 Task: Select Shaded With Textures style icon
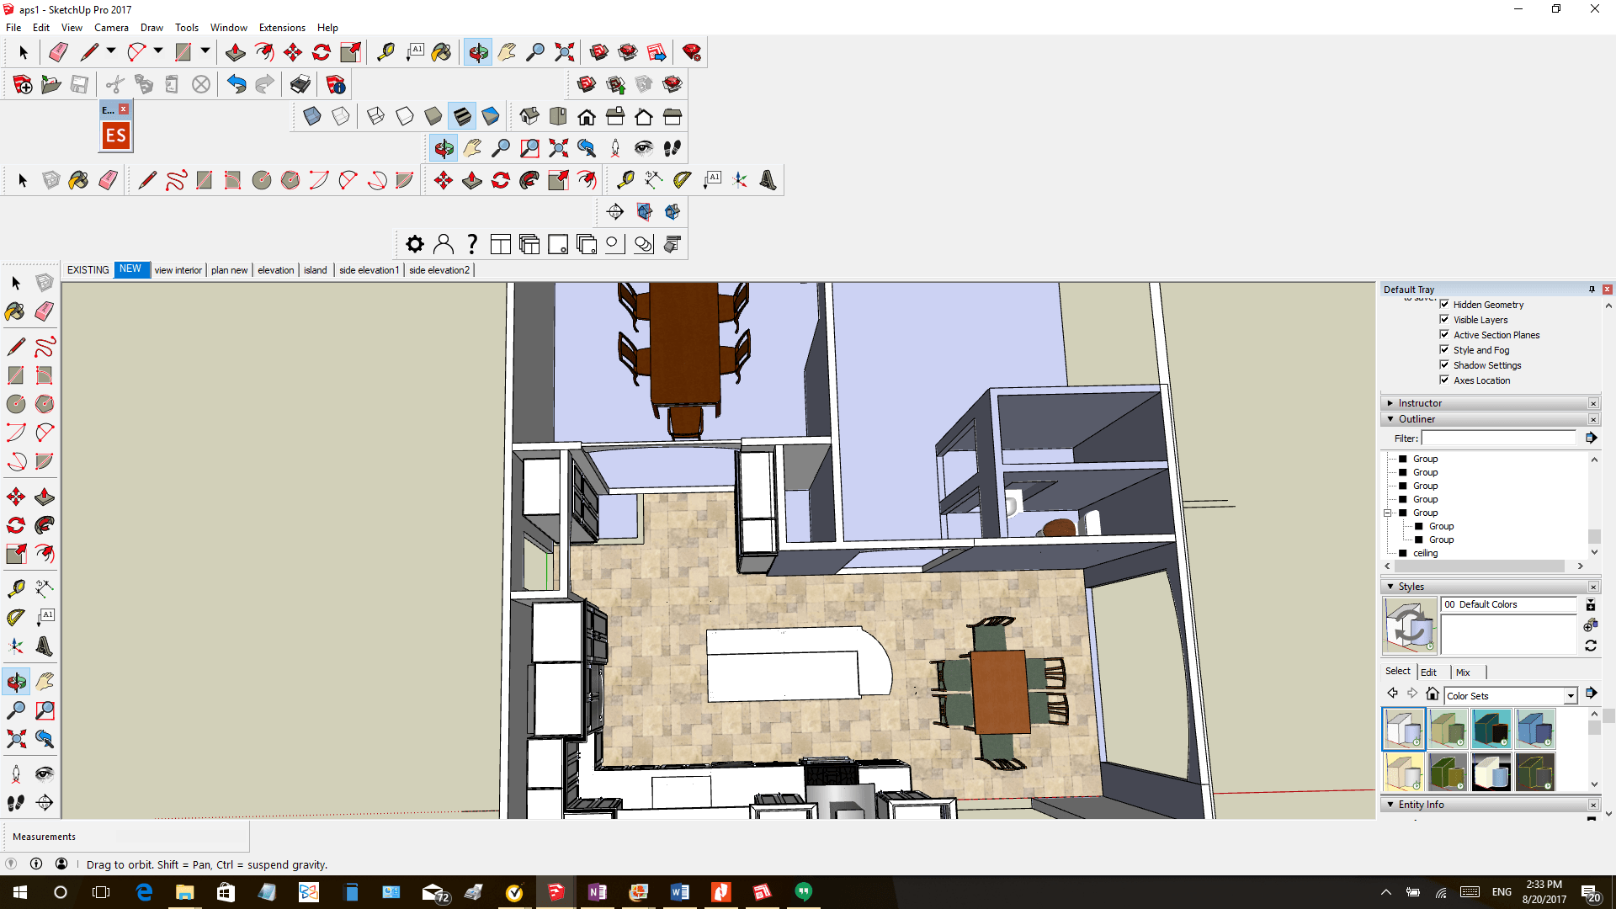(x=462, y=116)
